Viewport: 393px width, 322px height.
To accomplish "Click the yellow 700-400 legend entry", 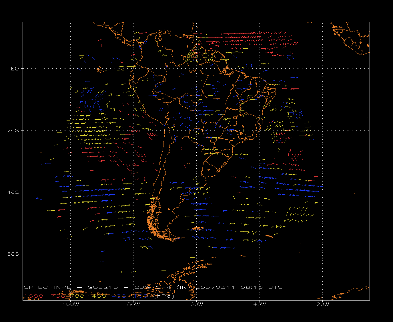I will [88, 296].
